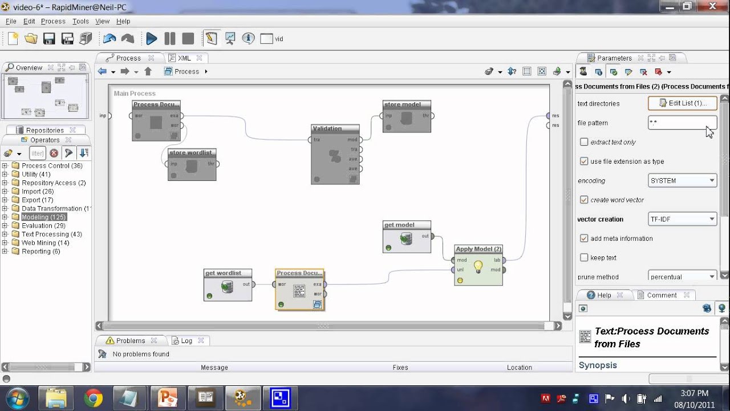Click the rename operator pencil icon in Parameters
Viewport: 730px width, 411px height.
click(x=628, y=72)
